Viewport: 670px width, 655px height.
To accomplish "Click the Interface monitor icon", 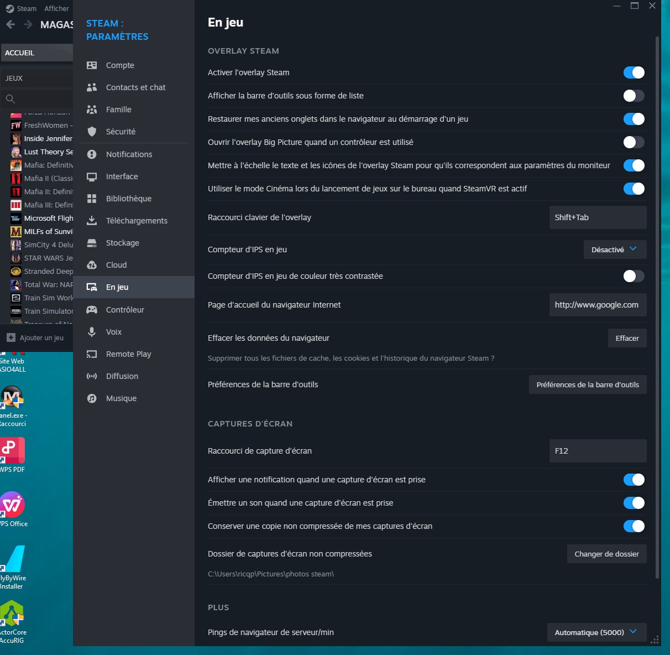I will coord(92,176).
